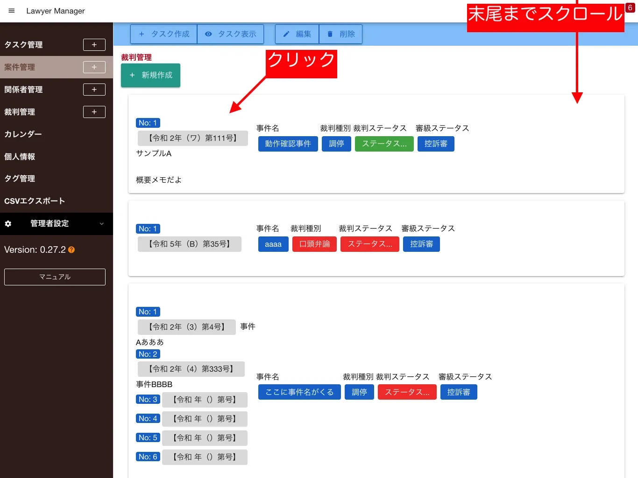Click the plus button next to 裁判管理 in sidebar
This screenshot has height=478, width=638.
click(94, 112)
